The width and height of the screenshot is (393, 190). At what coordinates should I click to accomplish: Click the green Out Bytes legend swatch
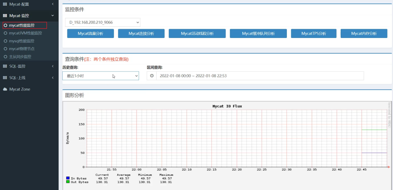tap(68, 182)
